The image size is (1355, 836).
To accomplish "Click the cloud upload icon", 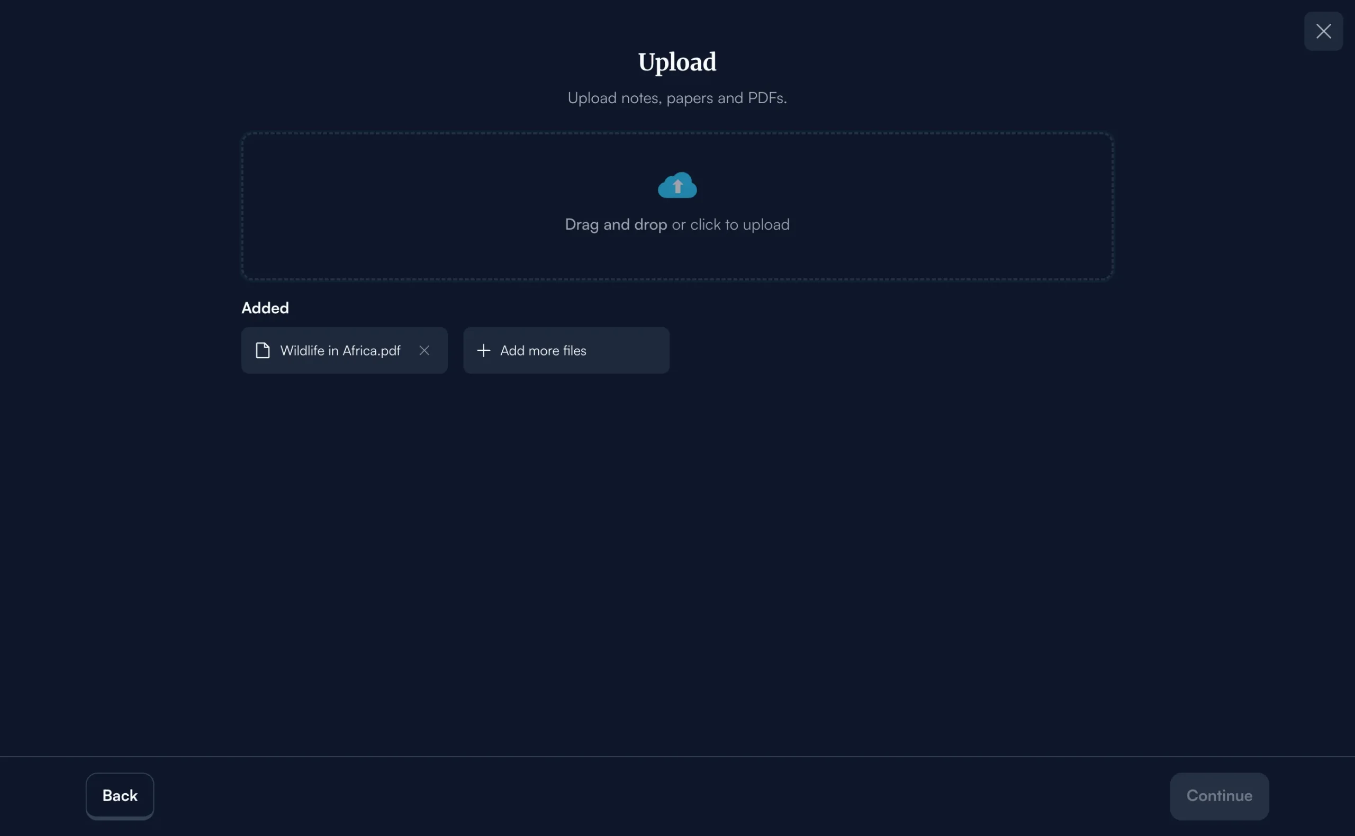I will pos(677,185).
